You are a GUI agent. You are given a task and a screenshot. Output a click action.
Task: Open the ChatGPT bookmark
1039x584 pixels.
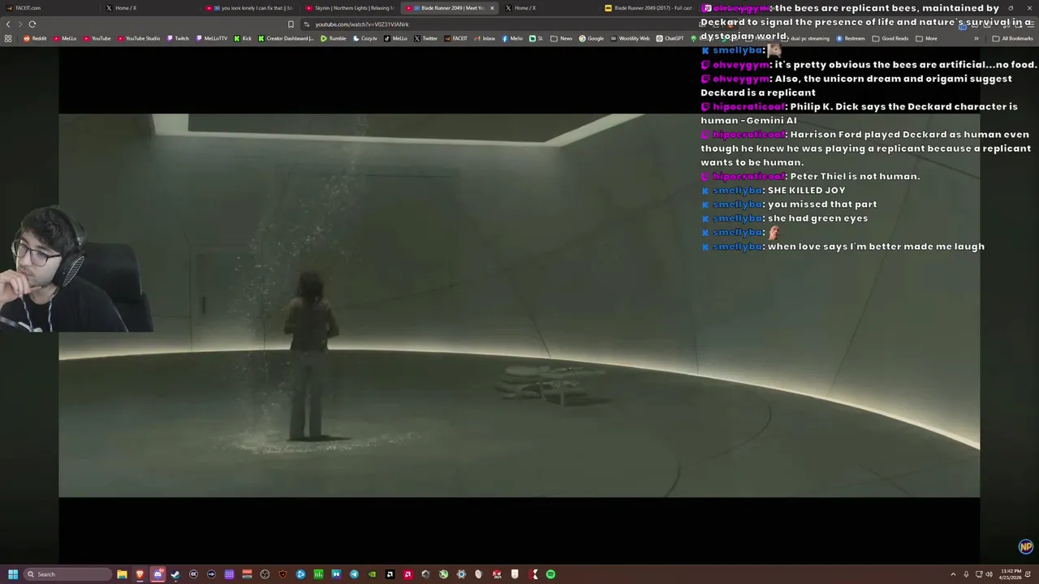point(670,38)
